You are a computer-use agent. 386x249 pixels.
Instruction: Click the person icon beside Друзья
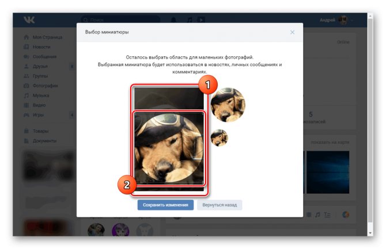coord(27,66)
